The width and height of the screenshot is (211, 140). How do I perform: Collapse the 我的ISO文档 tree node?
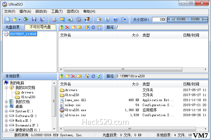(6, 88)
